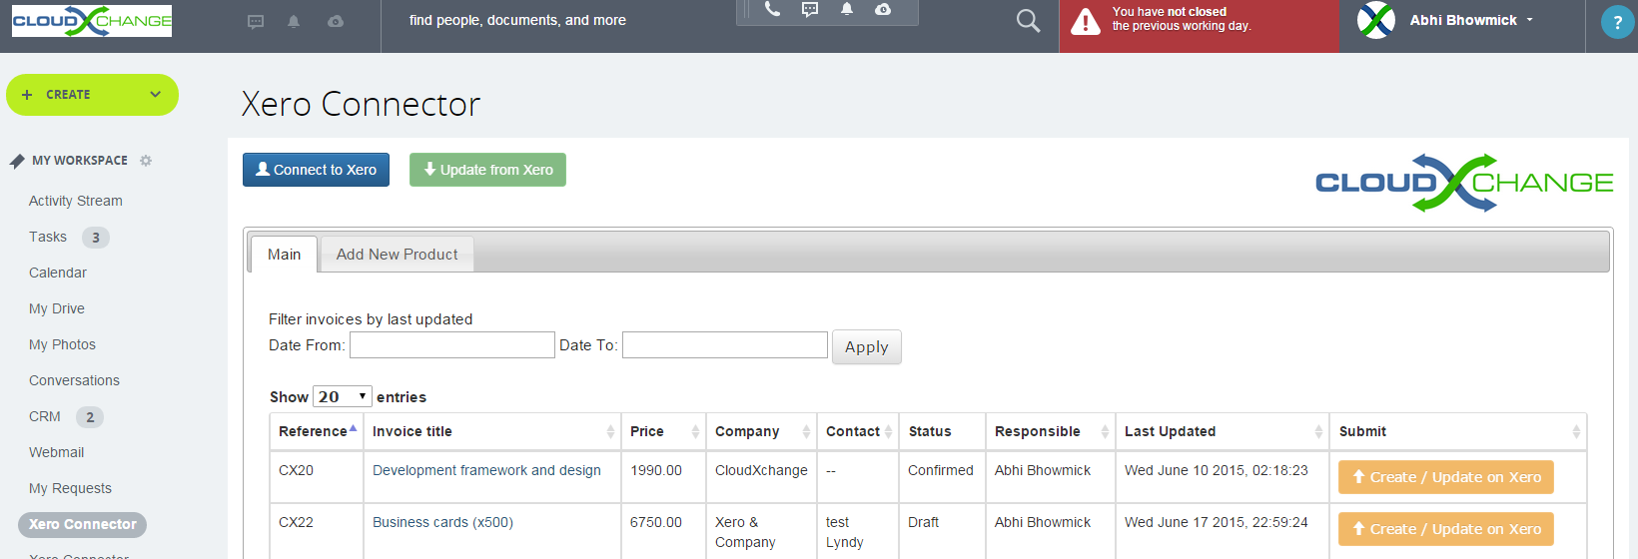The image size is (1638, 559).
Task: Click the phone call icon in top panel
Action: [x=772, y=10]
